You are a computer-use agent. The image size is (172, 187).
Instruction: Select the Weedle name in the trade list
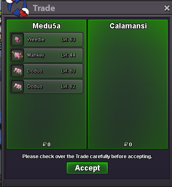(36, 40)
